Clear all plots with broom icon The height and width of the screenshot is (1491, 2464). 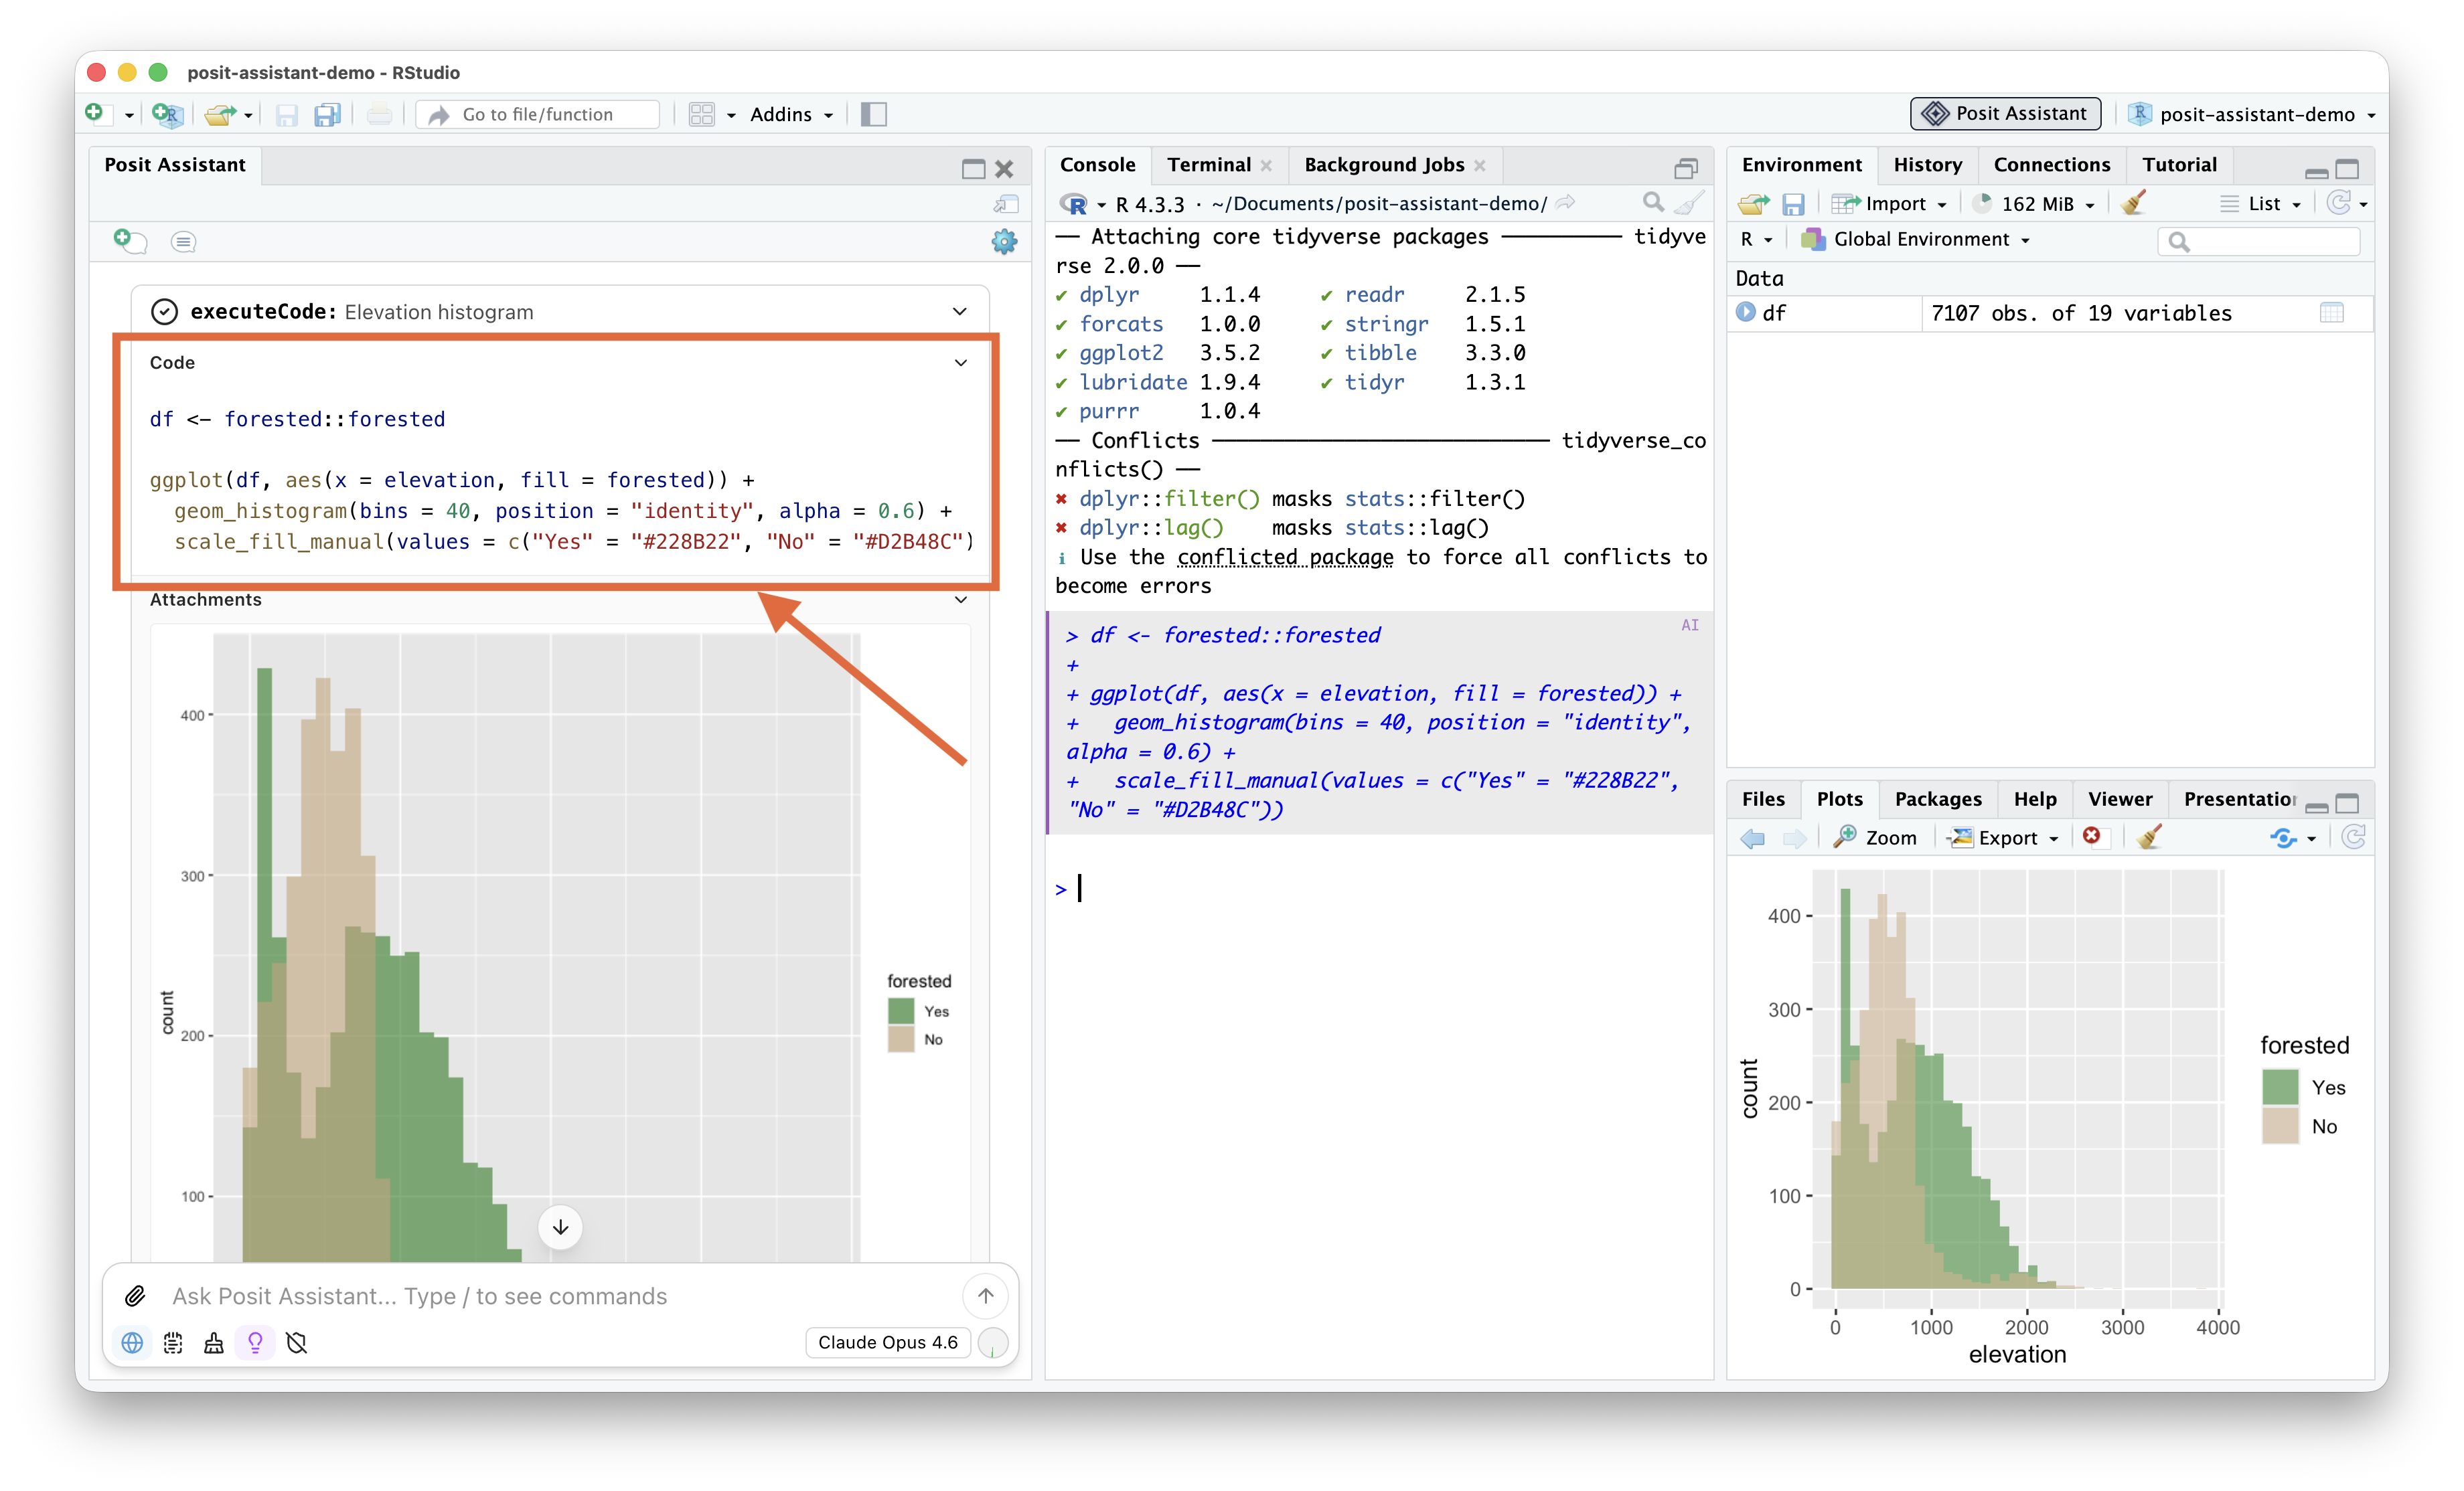(x=2149, y=837)
